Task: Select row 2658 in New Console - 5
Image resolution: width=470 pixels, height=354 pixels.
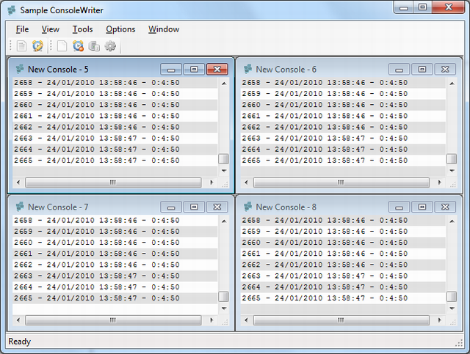Action: (x=115, y=83)
